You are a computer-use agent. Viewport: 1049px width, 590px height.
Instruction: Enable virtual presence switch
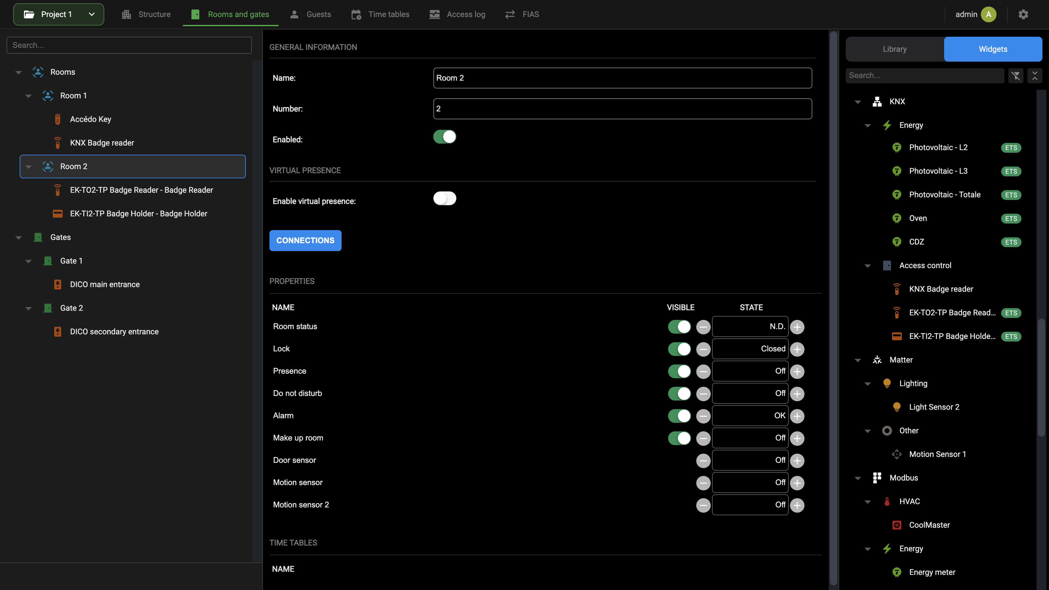pos(445,198)
